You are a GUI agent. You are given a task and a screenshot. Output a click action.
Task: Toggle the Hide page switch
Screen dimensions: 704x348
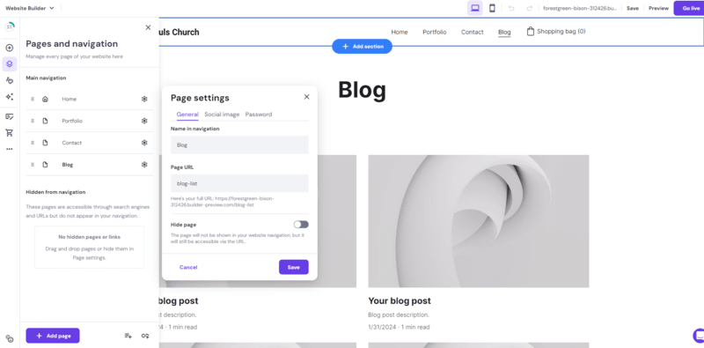[x=301, y=225]
